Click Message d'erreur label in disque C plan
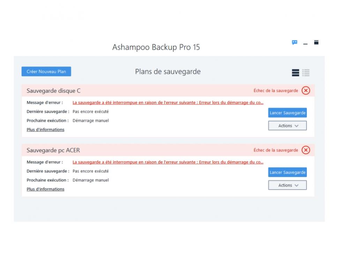This screenshot has width=339, height=262. coord(45,103)
